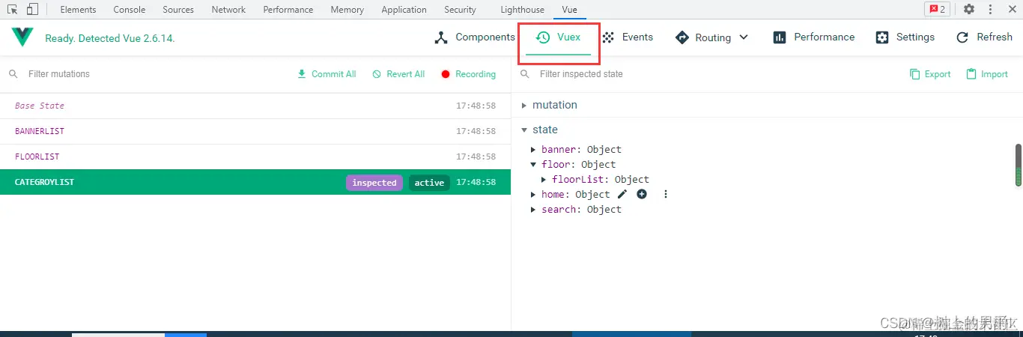The image size is (1023, 337).
Task: Activate the inspect element picker icon
Action: click(13, 10)
